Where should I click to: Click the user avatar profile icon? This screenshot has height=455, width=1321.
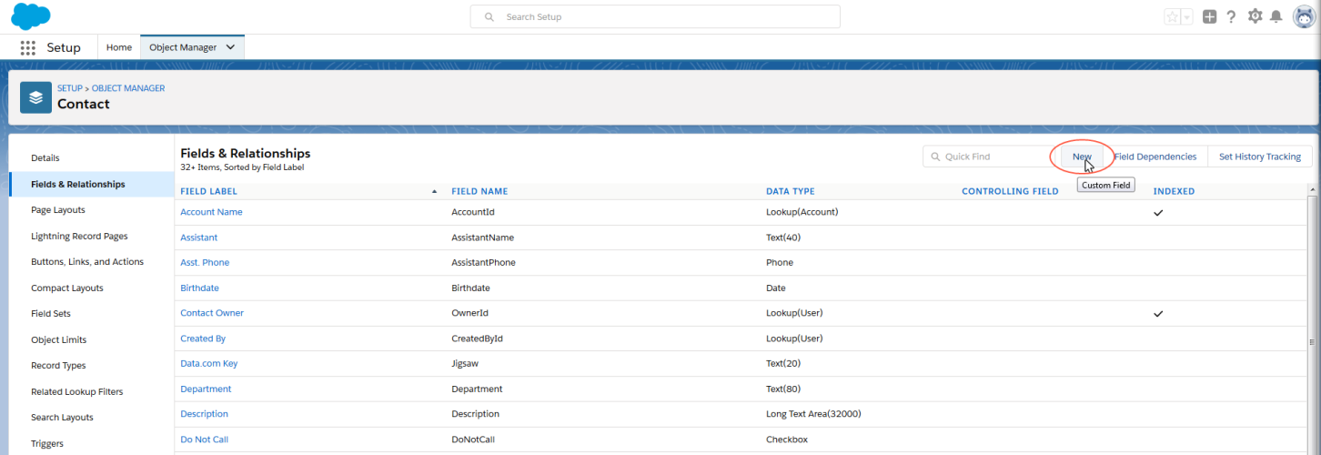1304,16
